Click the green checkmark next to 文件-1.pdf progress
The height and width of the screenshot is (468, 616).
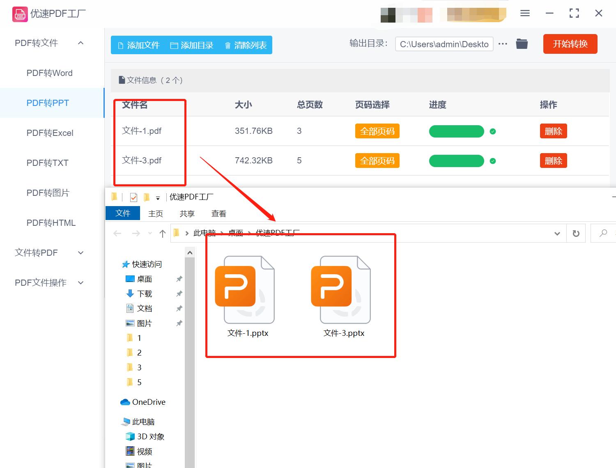(x=492, y=131)
